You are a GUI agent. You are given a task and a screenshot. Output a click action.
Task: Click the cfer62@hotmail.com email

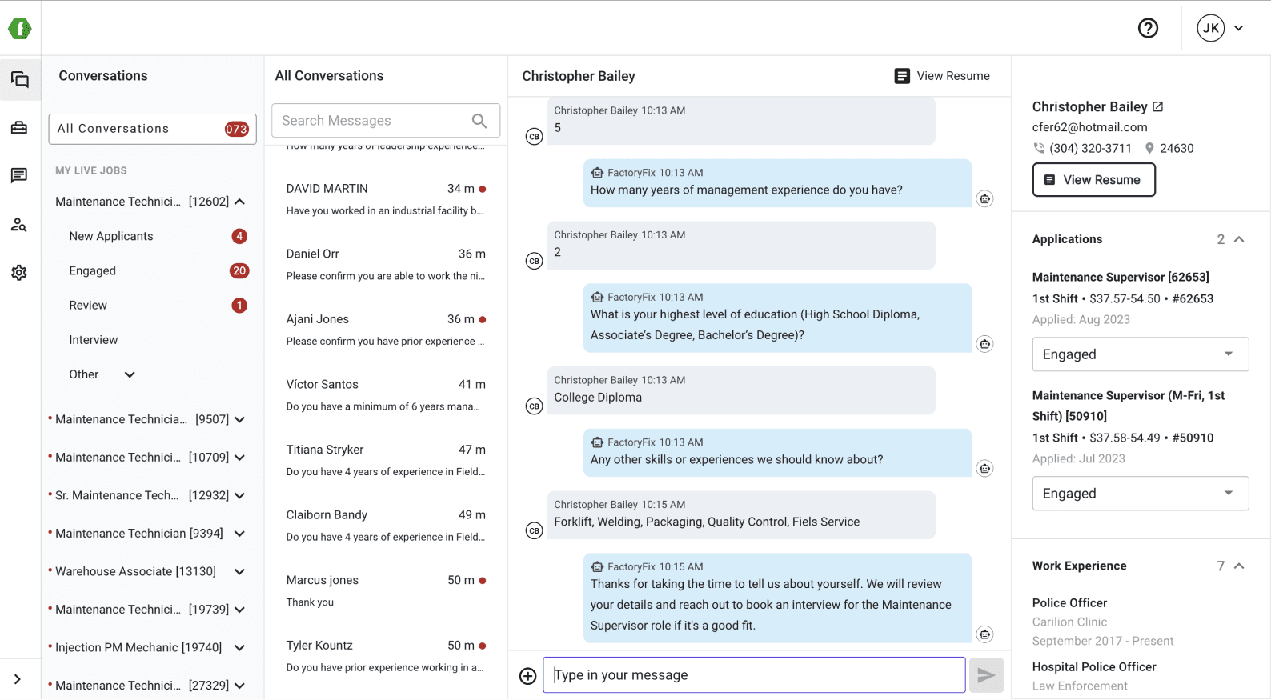[x=1089, y=127]
